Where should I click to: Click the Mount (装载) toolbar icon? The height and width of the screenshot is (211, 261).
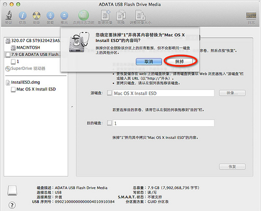50,16
